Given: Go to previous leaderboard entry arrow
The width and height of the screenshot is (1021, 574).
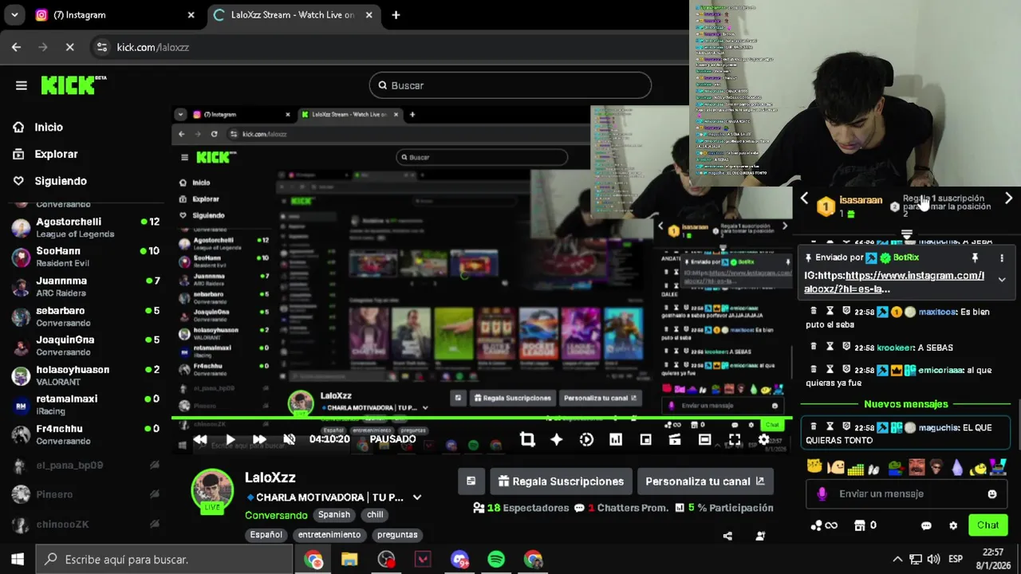Looking at the screenshot, I should coord(804,199).
